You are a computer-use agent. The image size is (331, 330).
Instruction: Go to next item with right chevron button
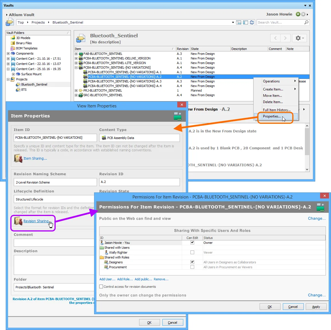285,38
